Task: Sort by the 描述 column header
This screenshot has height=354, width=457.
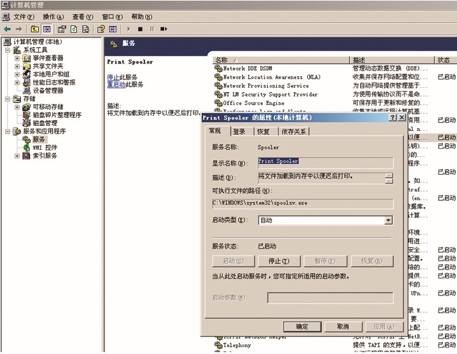Action: (x=392, y=60)
